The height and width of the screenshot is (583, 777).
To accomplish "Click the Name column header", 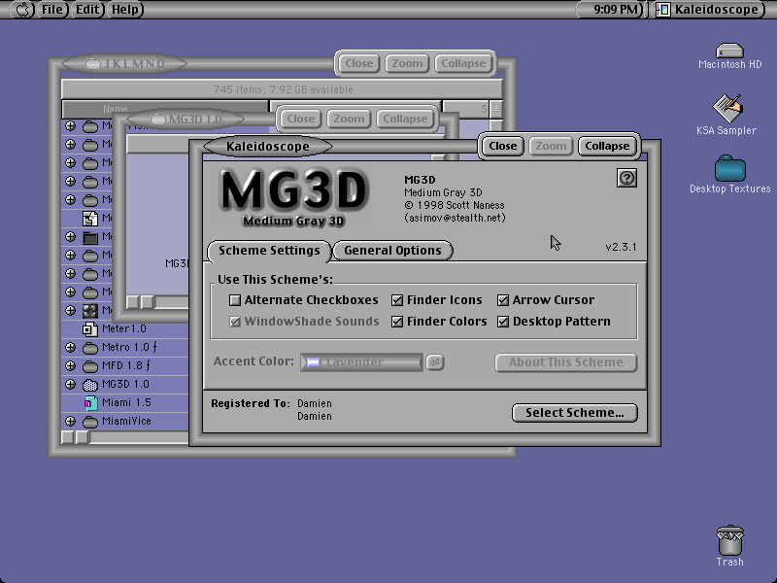I will pyautogui.click(x=165, y=109).
